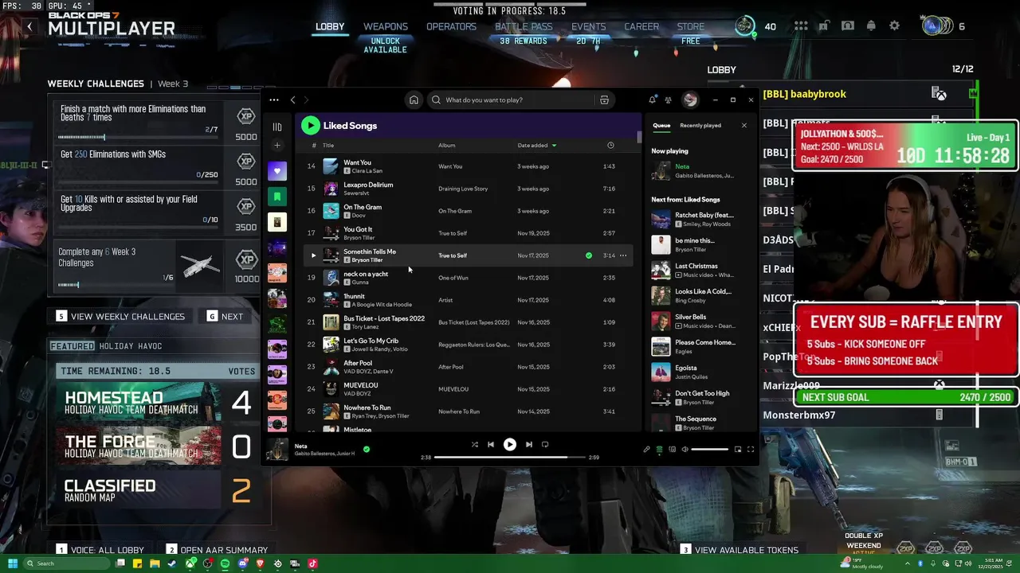
Task: Open game apps grid icon
Action: tap(801, 26)
